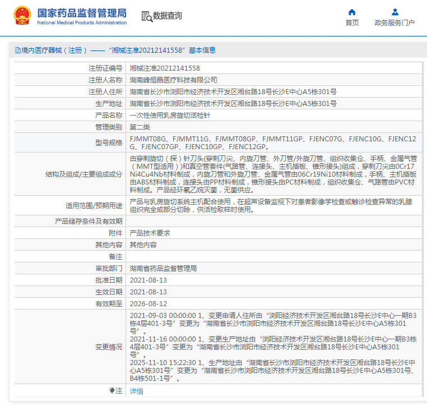The height and width of the screenshot is (406, 427).
Task: Click the 第二类 management category cell
Action: (x=140, y=127)
